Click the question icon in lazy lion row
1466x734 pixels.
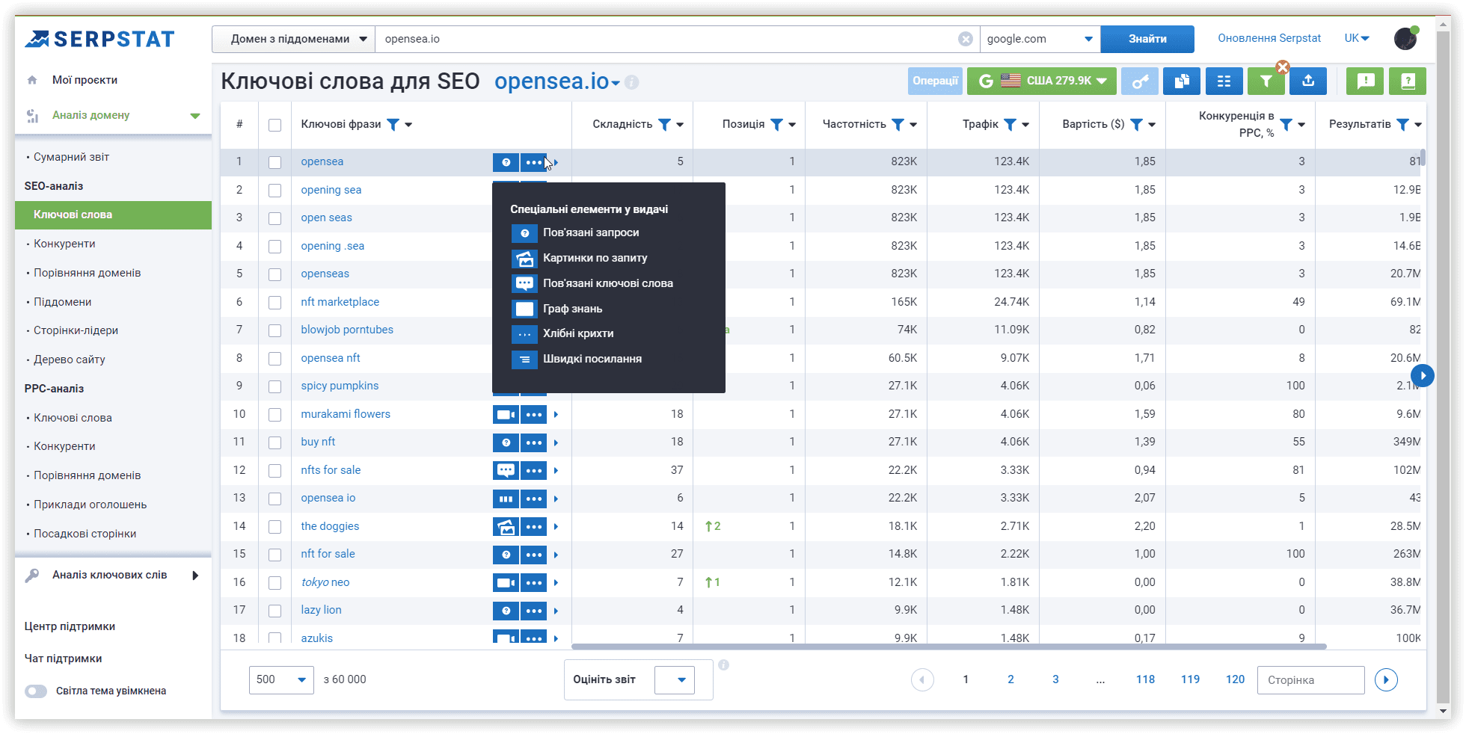pyautogui.click(x=506, y=611)
